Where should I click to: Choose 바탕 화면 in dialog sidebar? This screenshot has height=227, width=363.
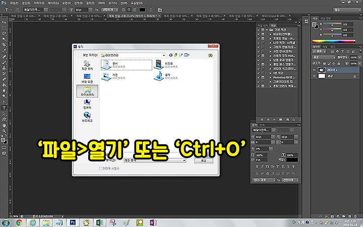point(87,78)
